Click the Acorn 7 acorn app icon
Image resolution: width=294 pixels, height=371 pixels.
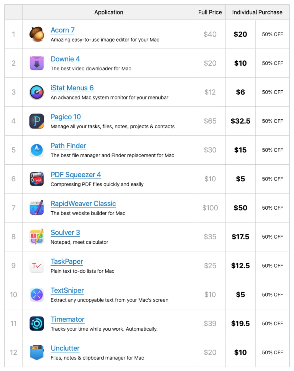pyautogui.click(x=37, y=34)
